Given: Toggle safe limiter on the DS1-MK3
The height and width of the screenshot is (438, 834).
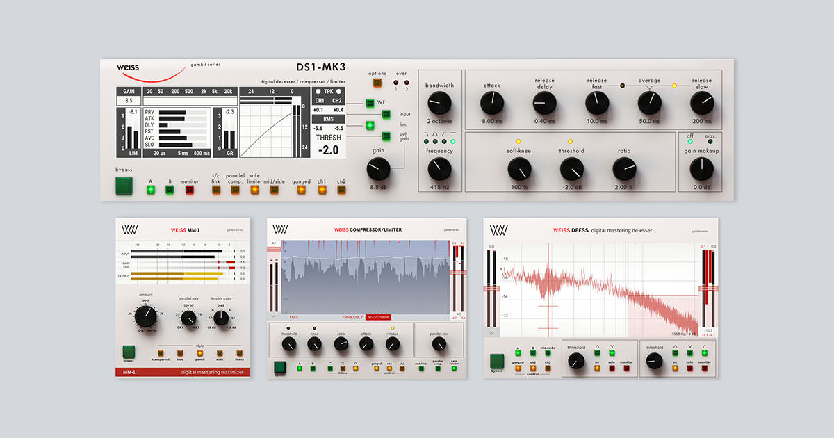Looking at the screenshot, I should [x=254, y=189].
